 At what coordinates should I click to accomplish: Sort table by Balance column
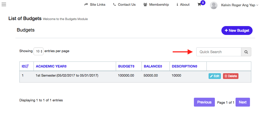coord(153,66)
